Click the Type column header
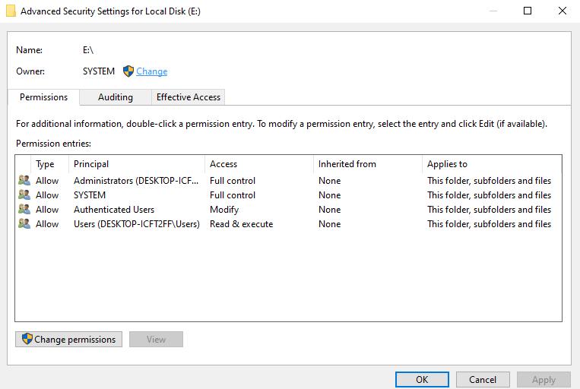Screen dimensions: 580x389 (45, 164)
